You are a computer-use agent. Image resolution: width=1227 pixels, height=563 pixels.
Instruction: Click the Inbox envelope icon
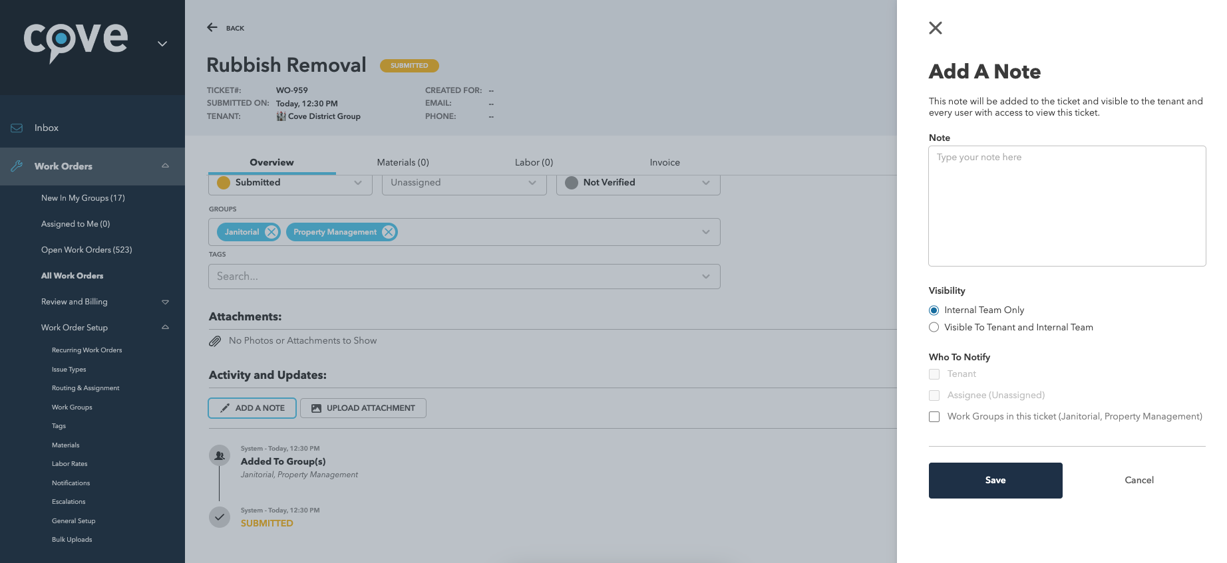(x=17, y=128)
